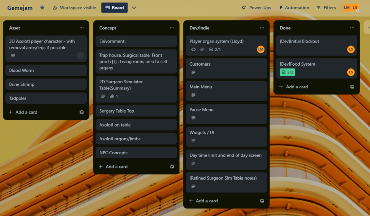Open the Asset list actions menu

pos(82,28)
